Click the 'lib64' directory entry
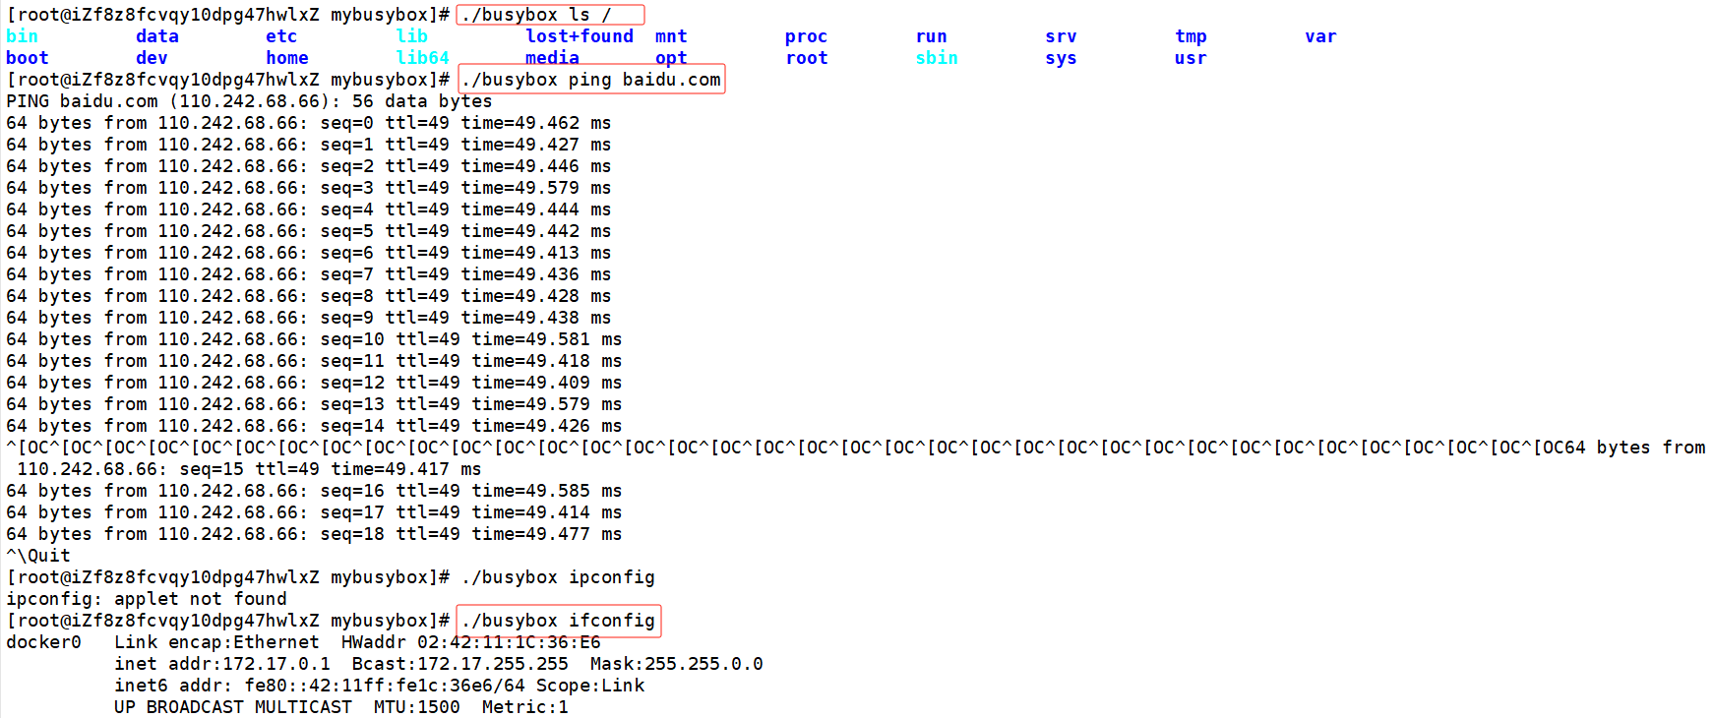Screen dimensions: 1713x718 pos(422,58)
